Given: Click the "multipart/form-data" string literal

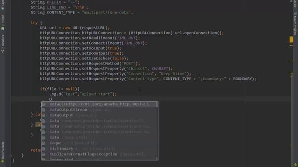Looking at the screenshot, I should click(x=106, y=13).
